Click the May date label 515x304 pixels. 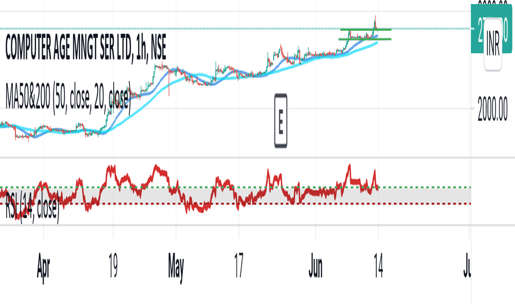176,267
